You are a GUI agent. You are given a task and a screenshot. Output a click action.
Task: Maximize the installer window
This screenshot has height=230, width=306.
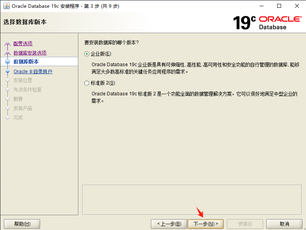point(279,6)
